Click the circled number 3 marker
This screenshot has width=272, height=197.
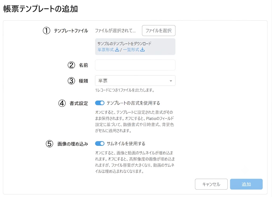click(x=71, y=81)
